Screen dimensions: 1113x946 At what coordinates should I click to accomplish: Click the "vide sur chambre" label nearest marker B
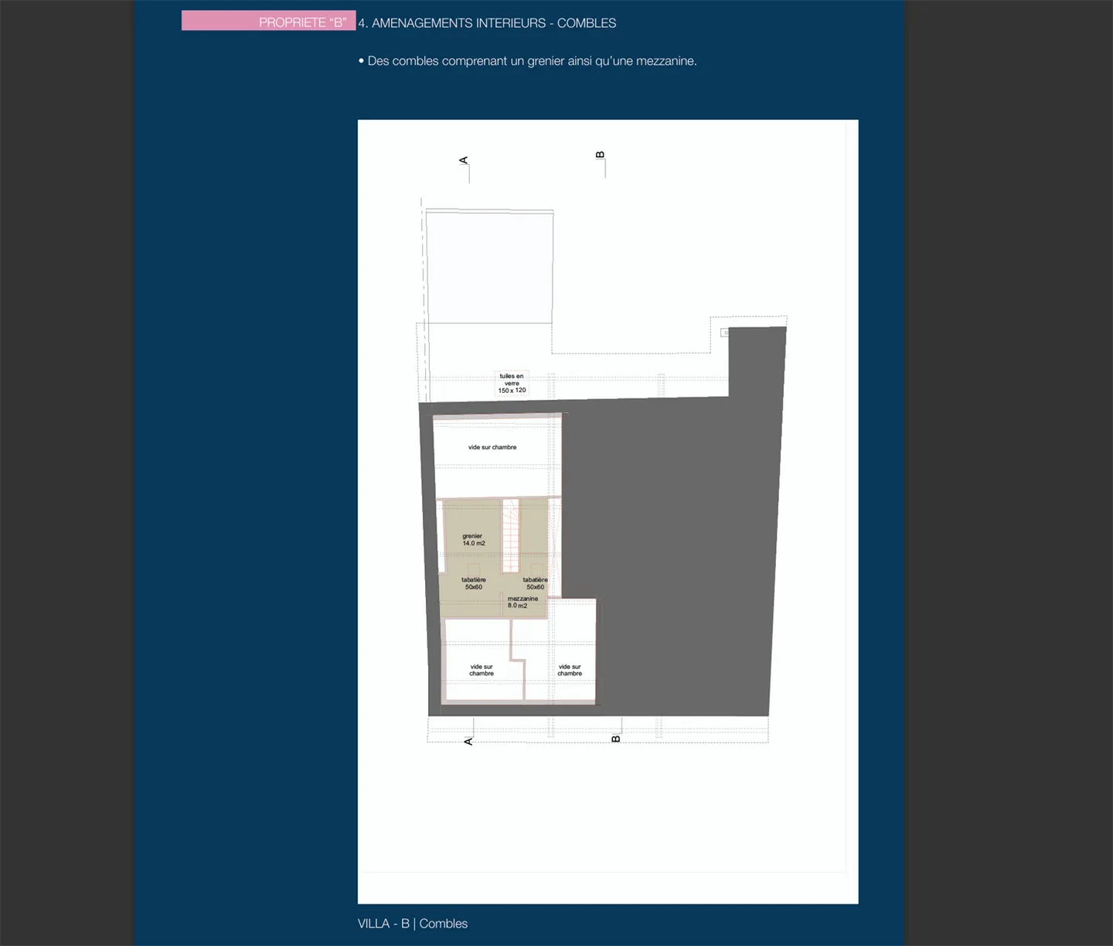pyautogui.click(x=570, y=670)
